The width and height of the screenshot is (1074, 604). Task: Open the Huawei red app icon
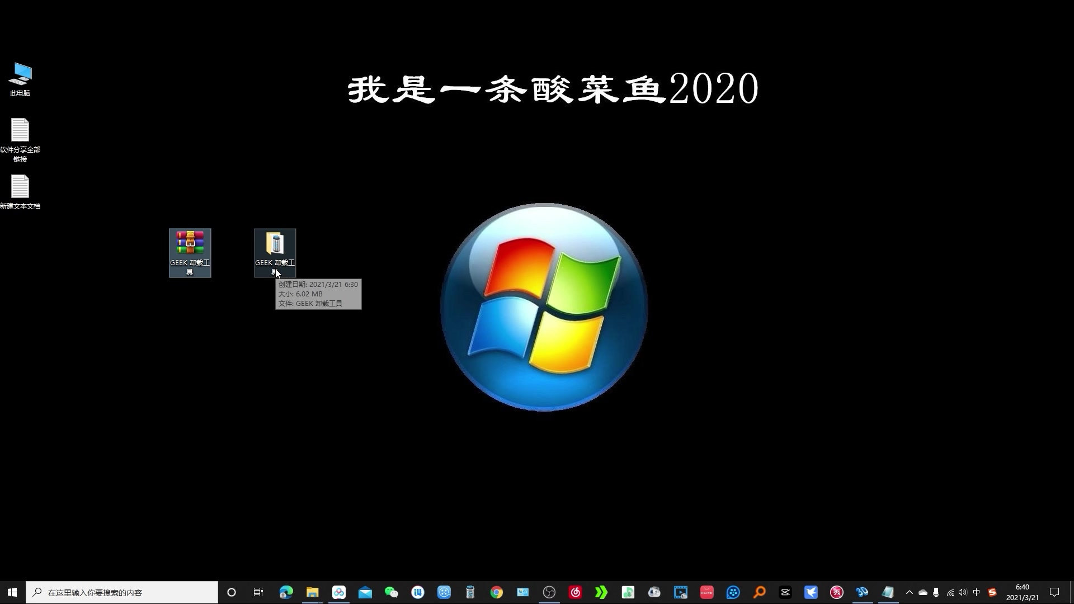click(x=707, y=592)
